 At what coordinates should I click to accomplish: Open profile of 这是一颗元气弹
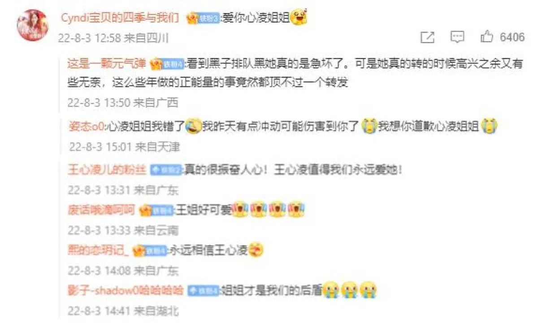[107, 64]
